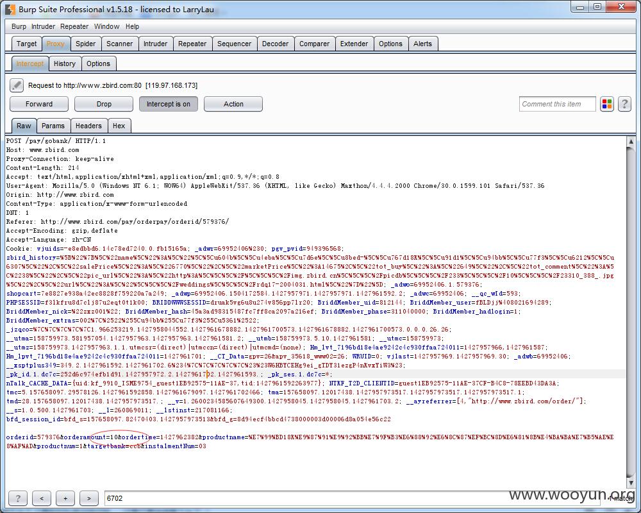This screenshot has height=513, width=641.
Task: Click scrollbar down arrow in request pane
Action: 631,483
